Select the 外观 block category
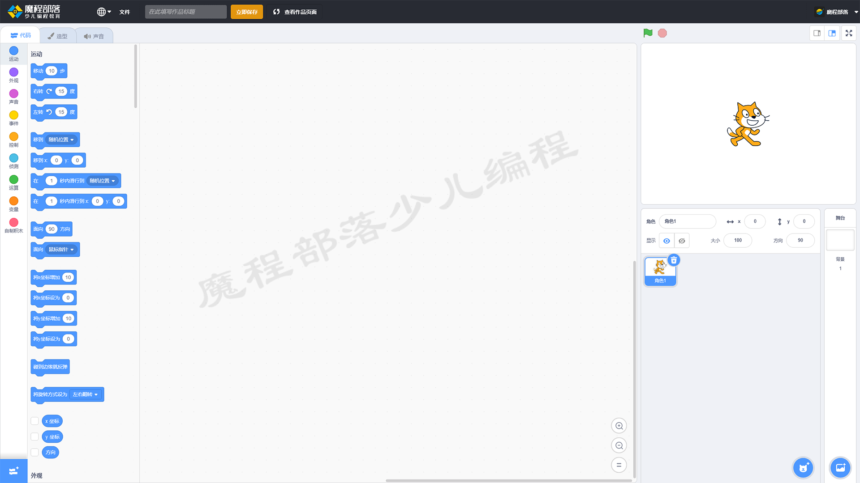The height and width of the screenshot is (483, 860). click(14, 75)
